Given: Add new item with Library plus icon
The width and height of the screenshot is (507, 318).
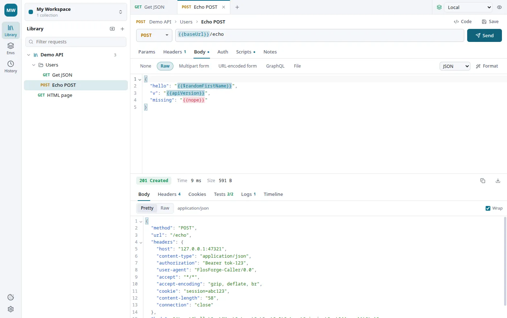Looking at the screenshot, I should (122, 29).
